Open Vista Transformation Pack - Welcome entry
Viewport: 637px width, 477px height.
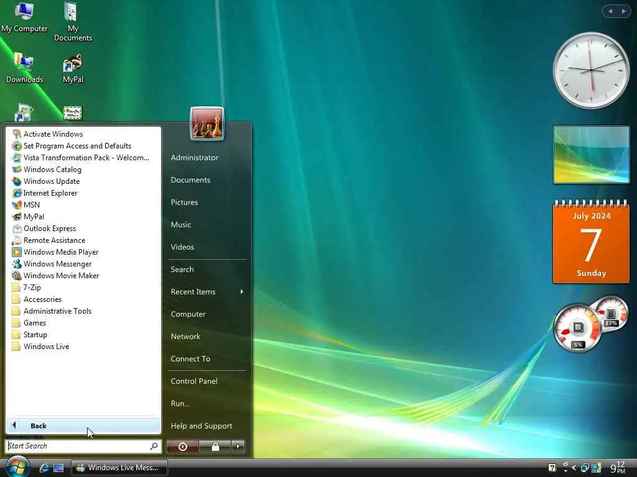coord(83,158)
